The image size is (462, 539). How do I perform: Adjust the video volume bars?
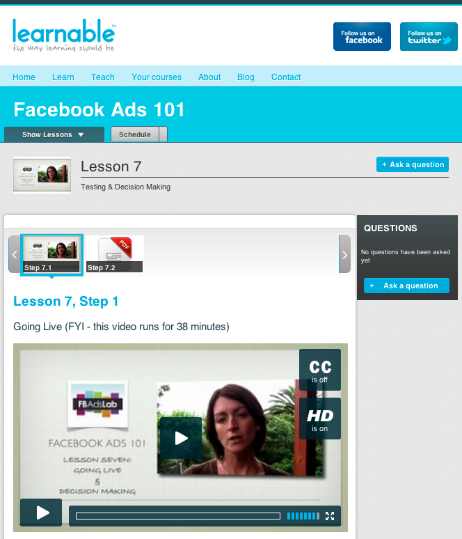coord(303,516)
